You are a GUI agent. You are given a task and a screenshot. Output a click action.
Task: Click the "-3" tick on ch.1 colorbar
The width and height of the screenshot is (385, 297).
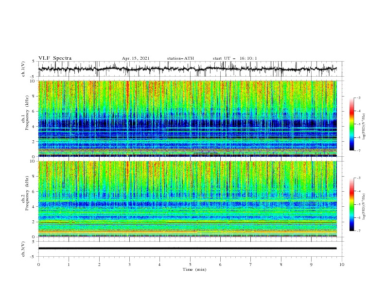pos(358,98)
